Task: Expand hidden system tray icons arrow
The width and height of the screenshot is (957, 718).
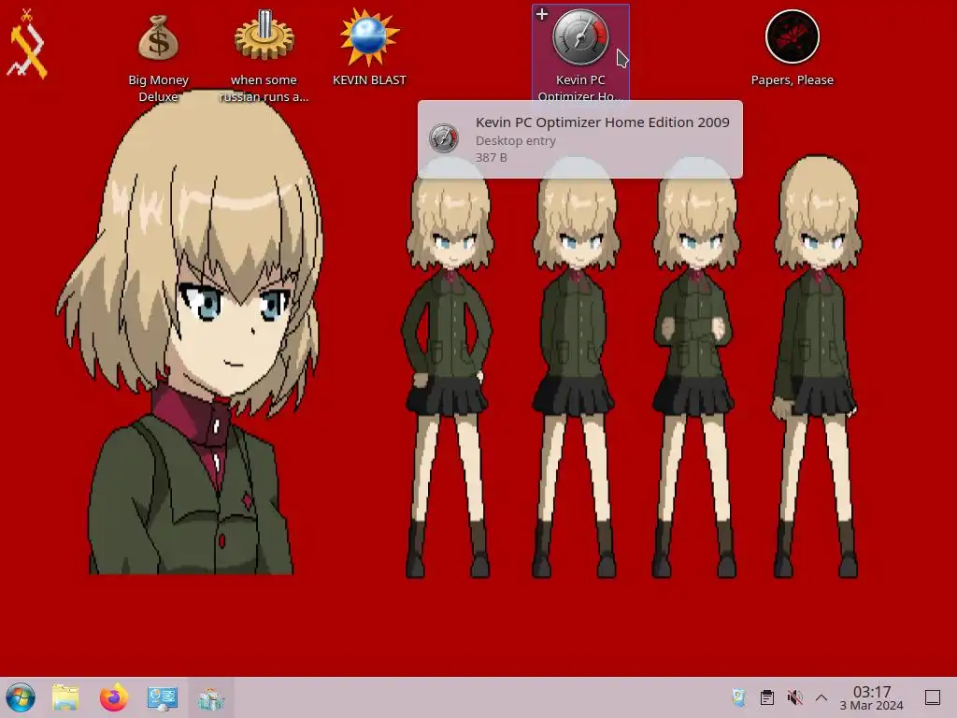Action: 821,697
